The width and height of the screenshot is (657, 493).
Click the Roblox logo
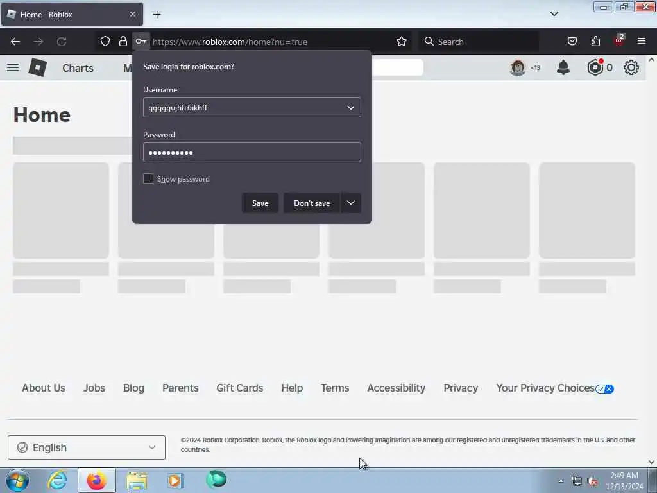point(37,67)
